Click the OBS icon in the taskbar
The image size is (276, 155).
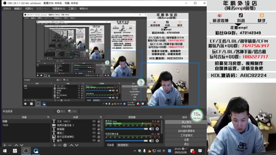point(26,151)
